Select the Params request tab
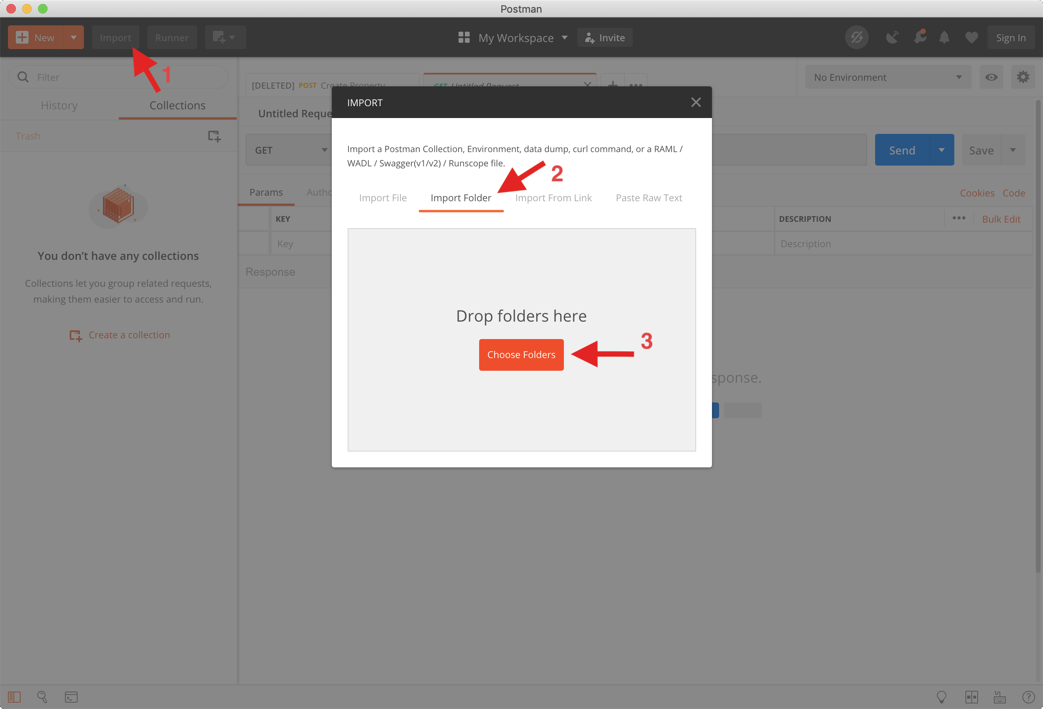Viewport: 1043px width, 709px height. point(266,192)
